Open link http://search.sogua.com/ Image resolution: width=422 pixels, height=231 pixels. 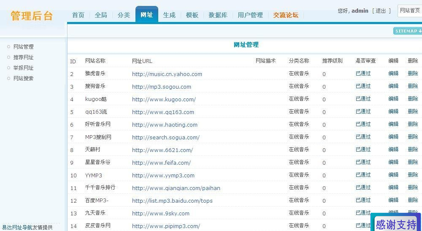(x=166, y=137)
